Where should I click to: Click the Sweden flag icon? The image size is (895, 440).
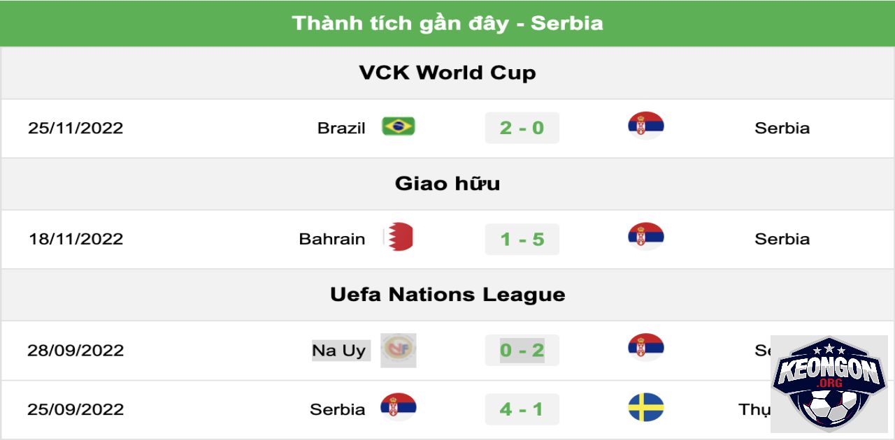[645, 407]
